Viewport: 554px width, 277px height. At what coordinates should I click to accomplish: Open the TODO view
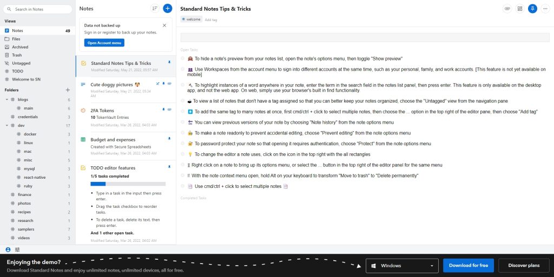tap(37, 71)
